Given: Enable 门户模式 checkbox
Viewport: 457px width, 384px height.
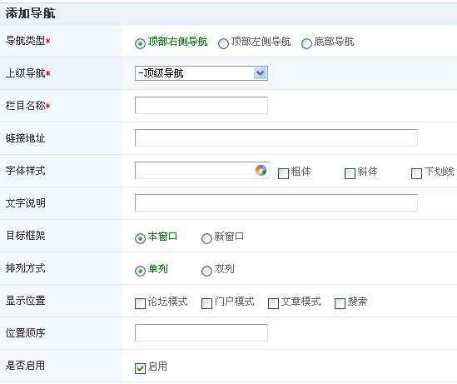Looking at the screenshot, I should click(206, 303).
